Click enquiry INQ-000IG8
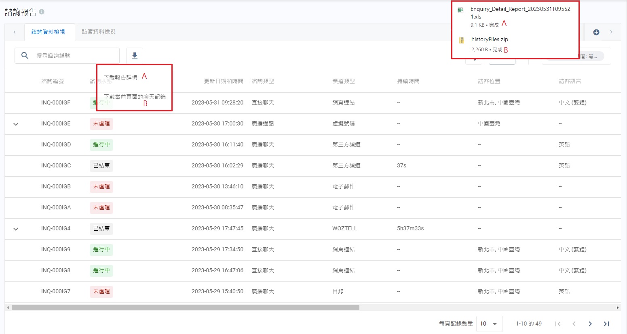The image size is (627, 334). click(x=56, y=270)
